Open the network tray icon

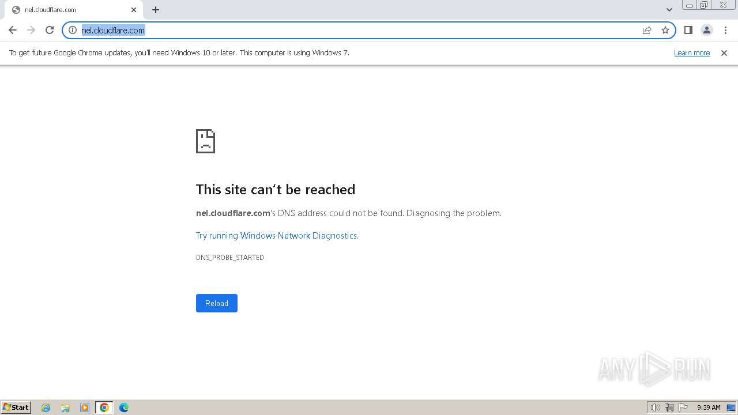pyautogui.click(x=669, y=408)
